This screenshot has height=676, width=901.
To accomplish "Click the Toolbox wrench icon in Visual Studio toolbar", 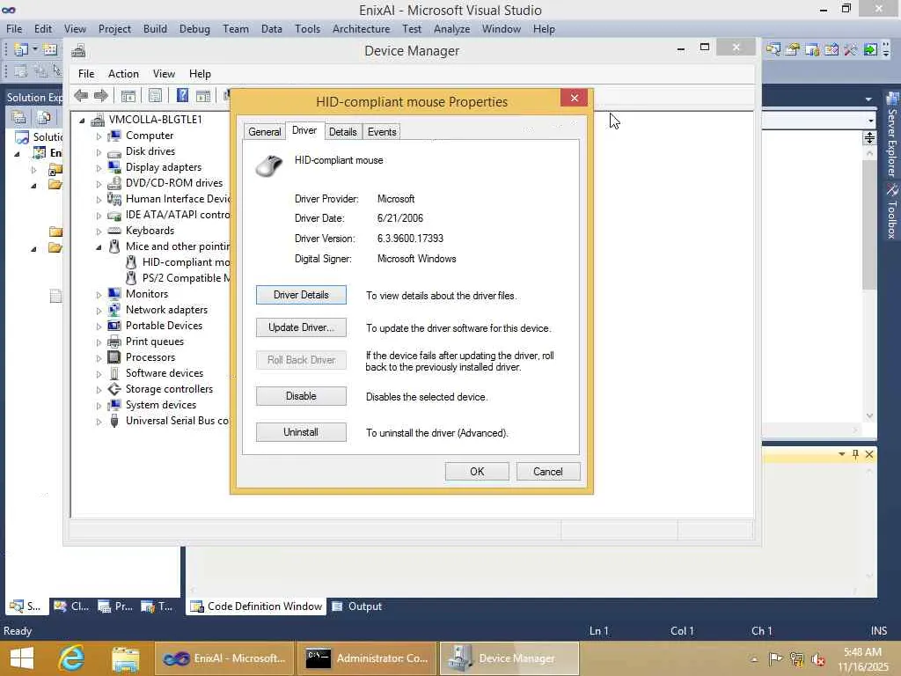I will pos(851,50).
